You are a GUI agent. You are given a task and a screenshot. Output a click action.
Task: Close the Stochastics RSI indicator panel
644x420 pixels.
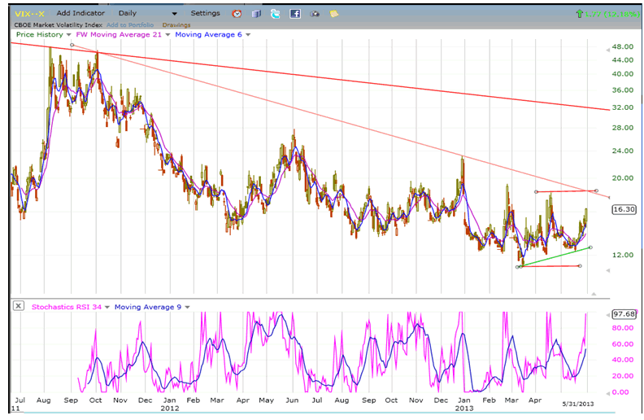pos(18,307)
